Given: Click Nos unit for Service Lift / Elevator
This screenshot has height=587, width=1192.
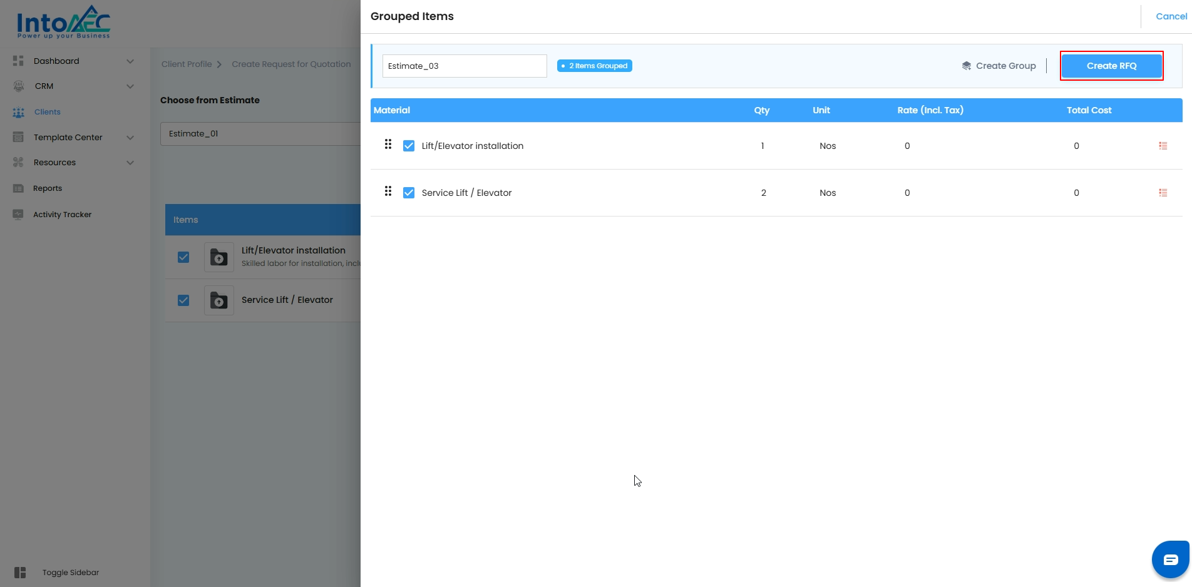Looking at the screenshot, I should pyautogui.click(x=828, y=193).
